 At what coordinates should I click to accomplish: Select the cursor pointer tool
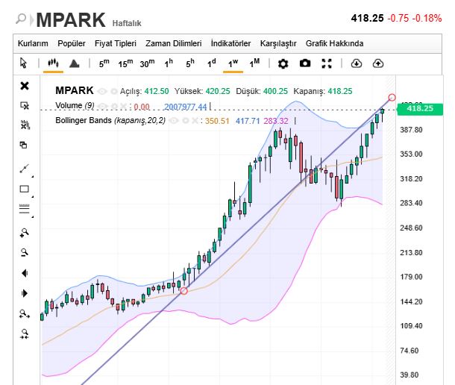[24, 63]
